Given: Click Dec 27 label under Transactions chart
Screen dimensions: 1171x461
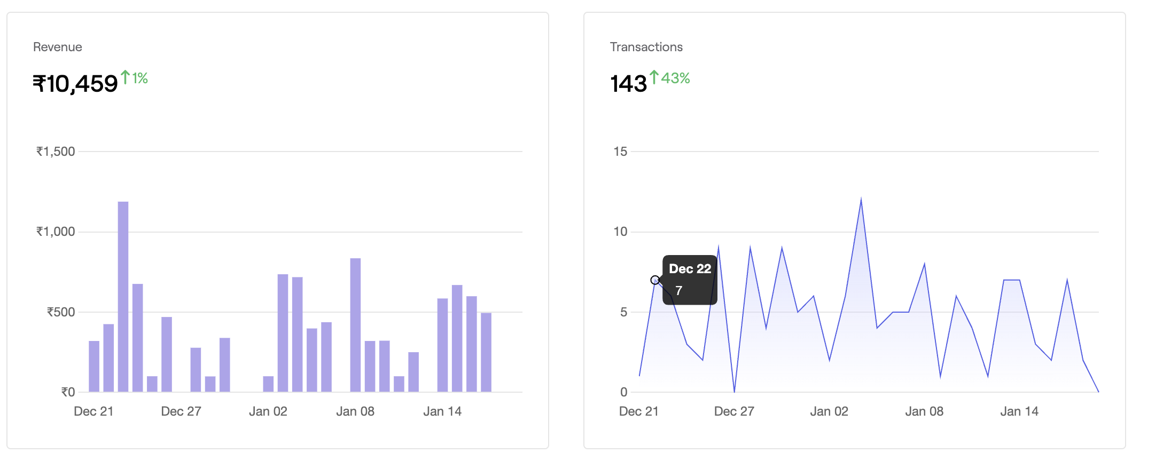Looking at the screenshot, I should click(x=734, y=411).
